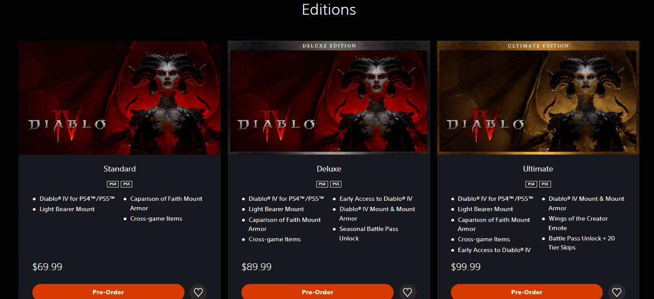Pre-Order the Deluxe edition for $89.99
This screenshot has height=299, width=654.
317,292
